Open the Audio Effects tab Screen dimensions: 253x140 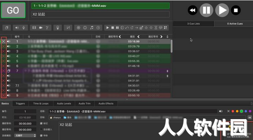[106, 104]
